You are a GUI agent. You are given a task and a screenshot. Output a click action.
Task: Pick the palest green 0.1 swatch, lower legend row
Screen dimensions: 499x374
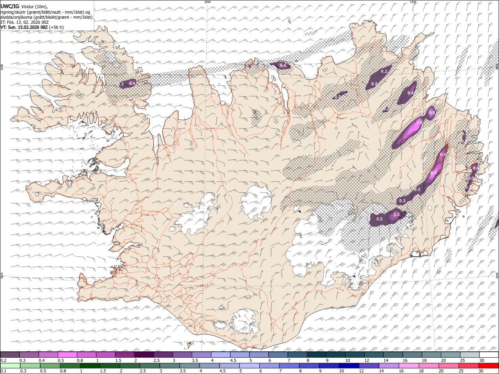[10, 366]
